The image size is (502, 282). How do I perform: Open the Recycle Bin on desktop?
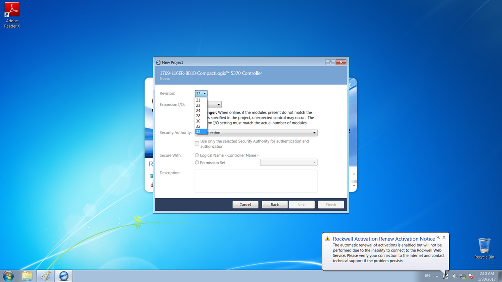[484, 248]
